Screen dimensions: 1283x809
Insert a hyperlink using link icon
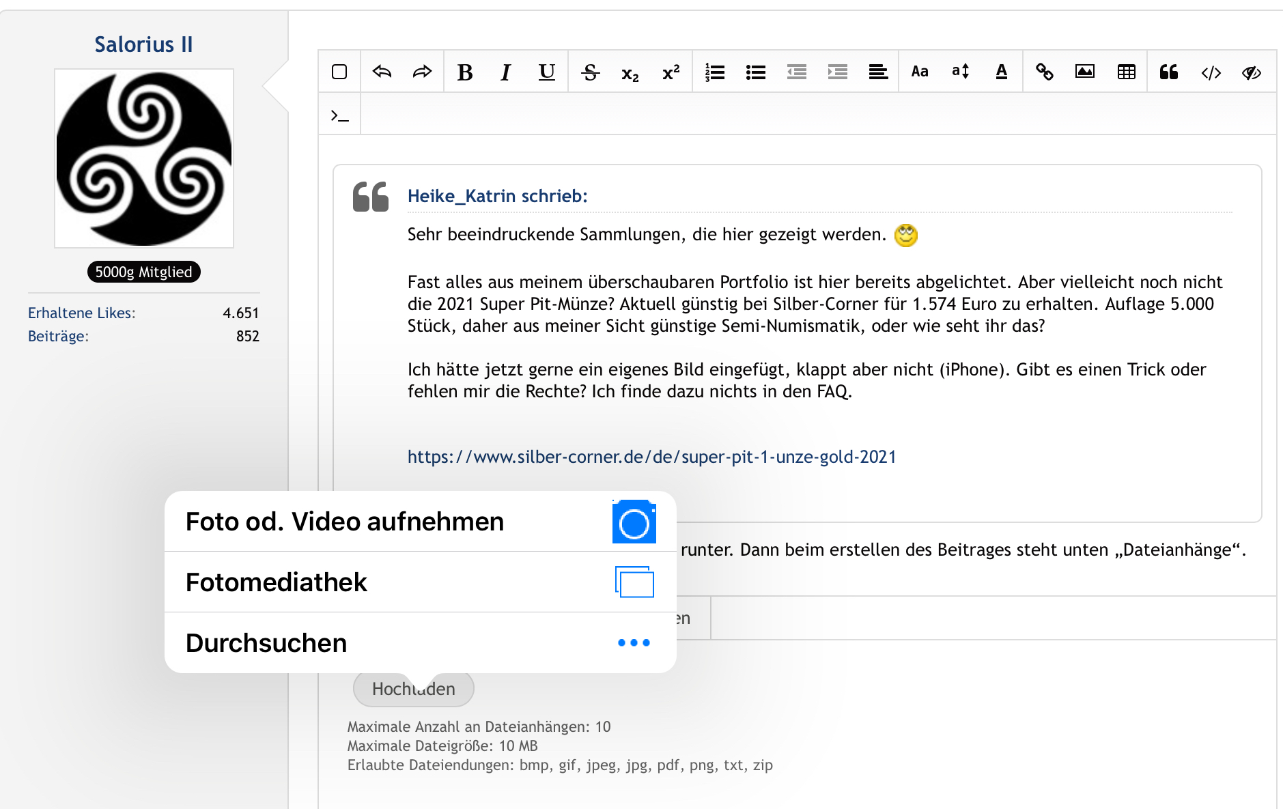click(1044, 72)
